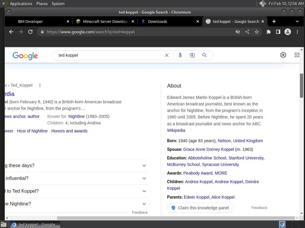
Task: Bookmark this tab with the star
Action: (x=257, y=32)
